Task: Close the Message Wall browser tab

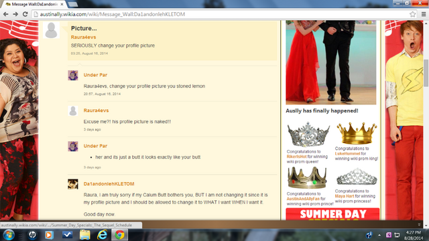Action: coord(62,5)
